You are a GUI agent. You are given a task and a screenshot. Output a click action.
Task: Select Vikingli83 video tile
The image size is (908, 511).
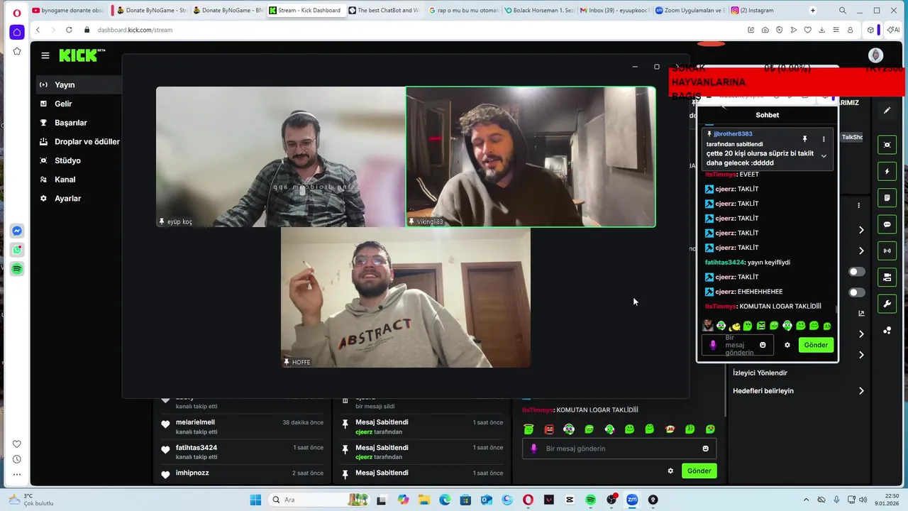[x=531, y=157]
